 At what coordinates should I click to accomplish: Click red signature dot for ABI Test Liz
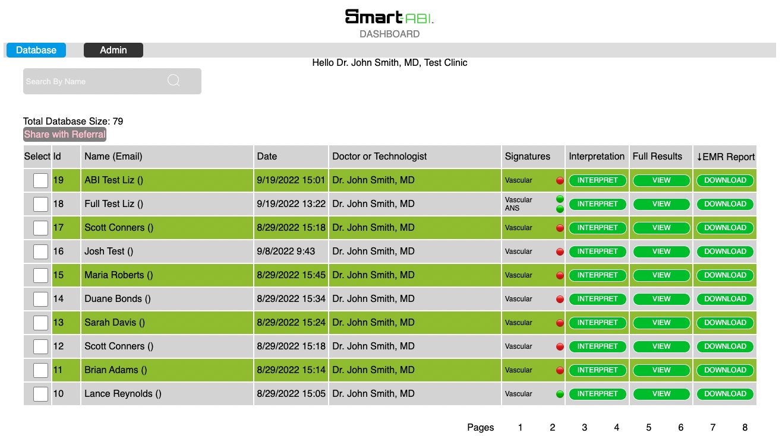pos(560,180)
